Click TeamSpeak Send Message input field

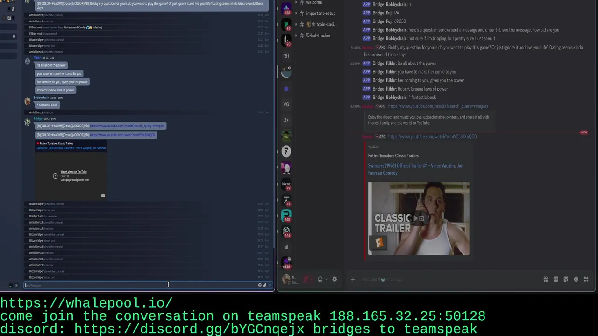click(x=140, y=285)
